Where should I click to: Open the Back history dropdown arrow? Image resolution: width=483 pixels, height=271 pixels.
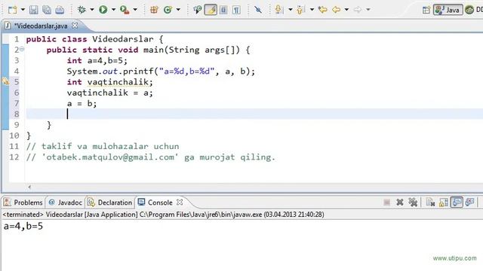[346, 10]
